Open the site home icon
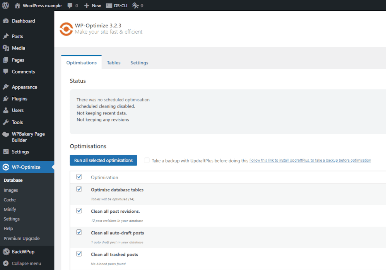The height and width of the screenshot is (270, 386). pyautogui.click(x=17, y=5)
